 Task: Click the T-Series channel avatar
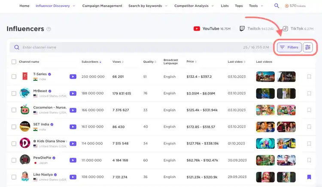pyautogui.click(x=25, y=76)
